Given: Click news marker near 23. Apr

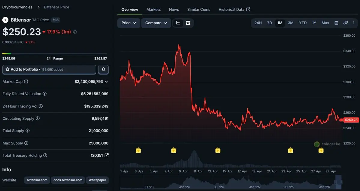Looking at the screenshot, I should [x=290, y=150].
